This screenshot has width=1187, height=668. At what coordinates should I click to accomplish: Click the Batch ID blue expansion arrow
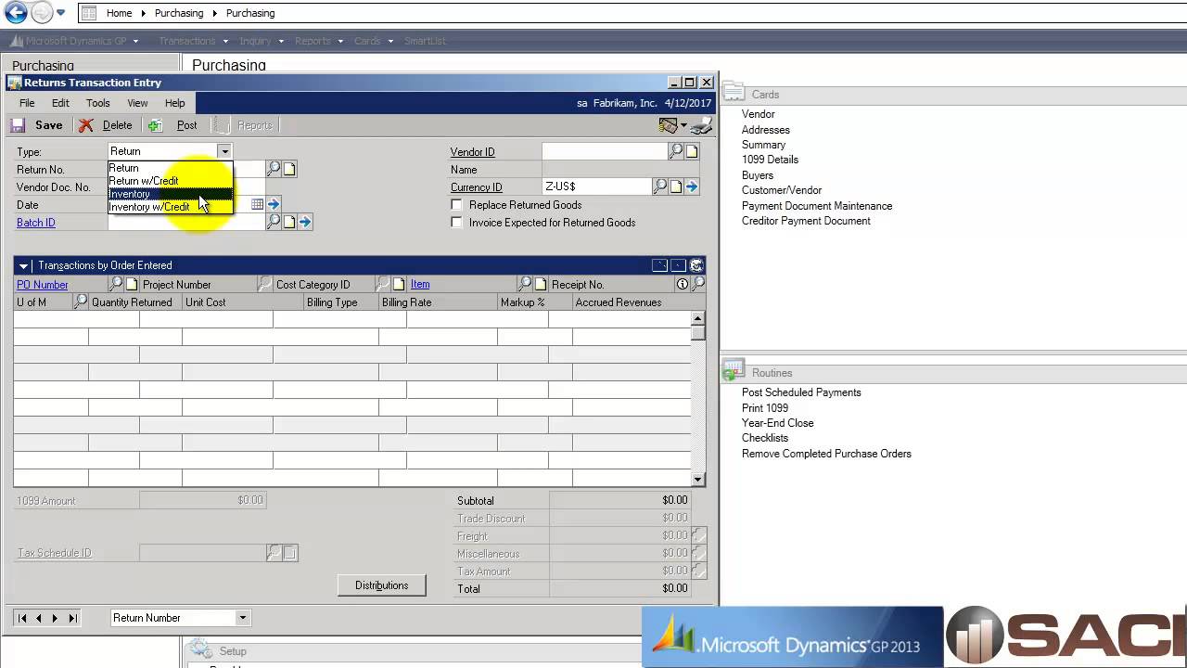(x=305, y=222)
